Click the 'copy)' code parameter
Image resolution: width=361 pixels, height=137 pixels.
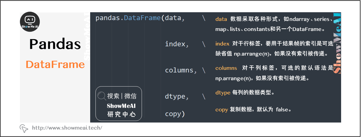coord(175,114)
